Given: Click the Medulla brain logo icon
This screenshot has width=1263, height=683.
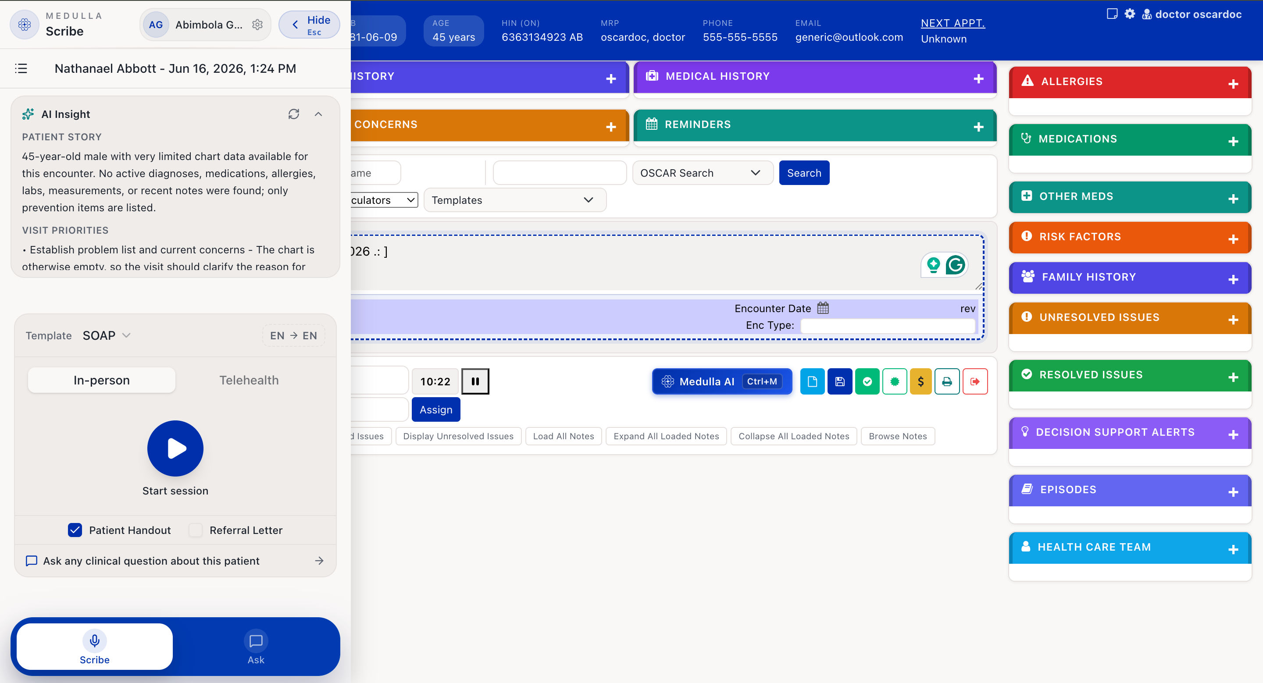Looking at the screenshot, I should click(x=25, y=25).
